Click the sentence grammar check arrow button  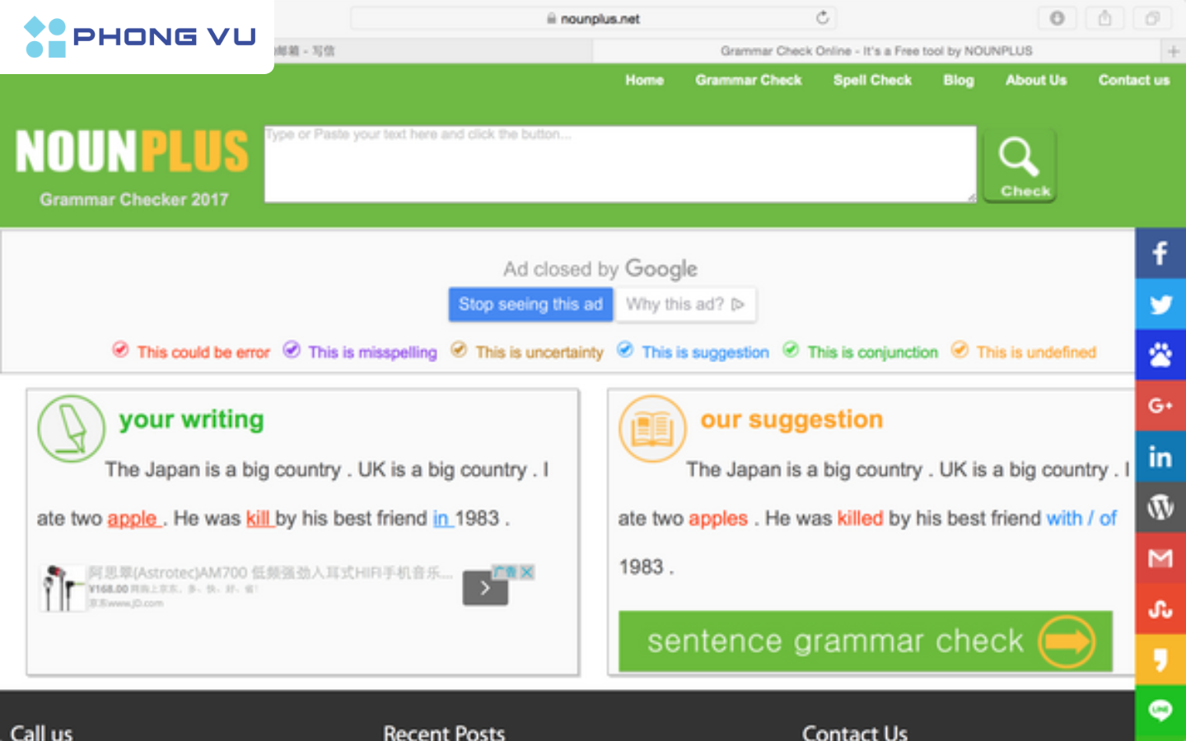(x=866, y=641)
